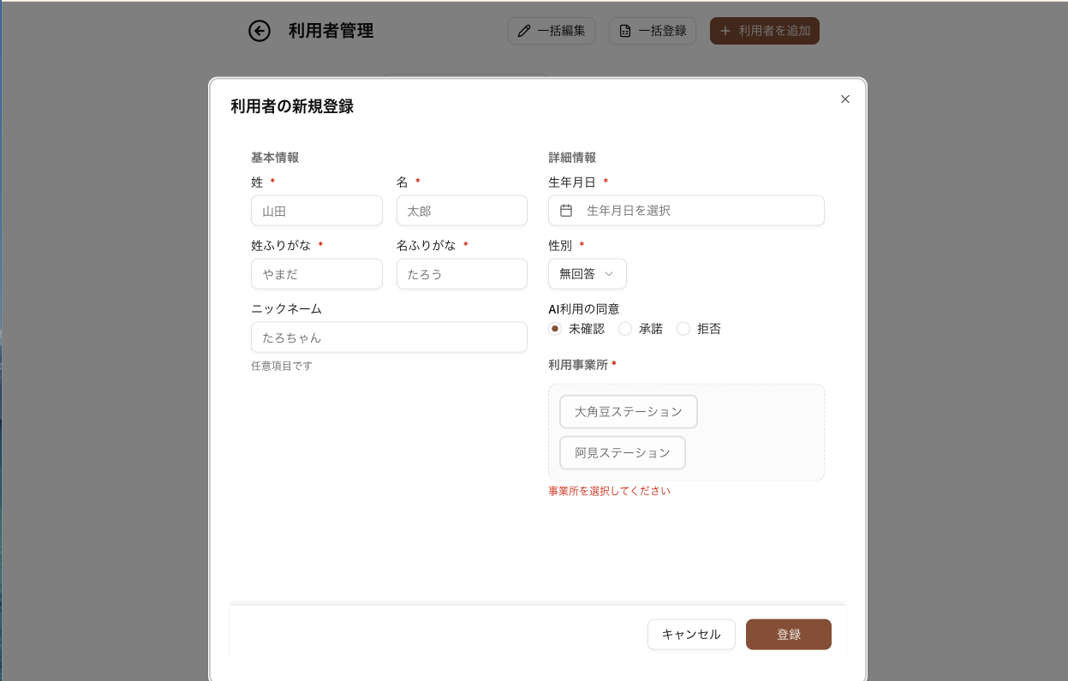
Task: Click the document icon on 一括登録
Action: tap(625, 31)
